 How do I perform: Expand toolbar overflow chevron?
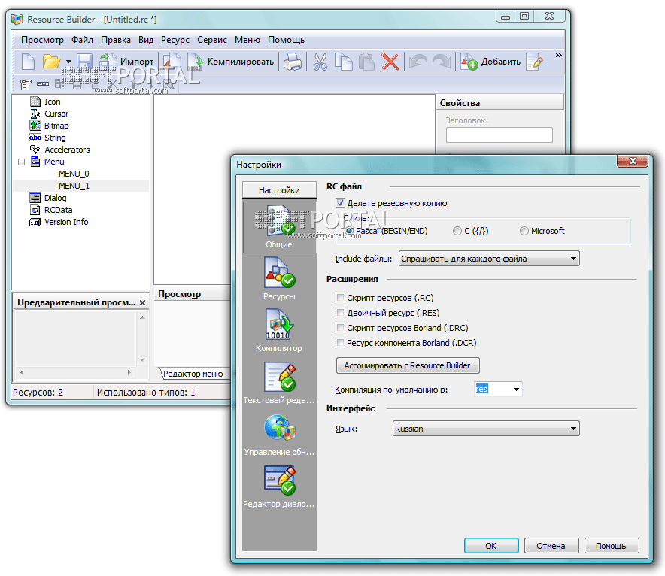558,56
